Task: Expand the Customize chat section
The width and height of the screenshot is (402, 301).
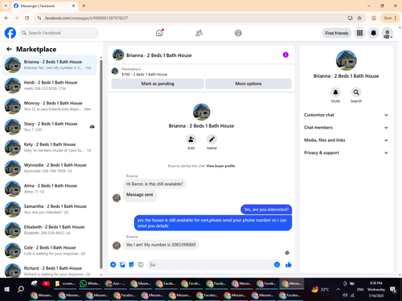Action: tap(346, 115)
